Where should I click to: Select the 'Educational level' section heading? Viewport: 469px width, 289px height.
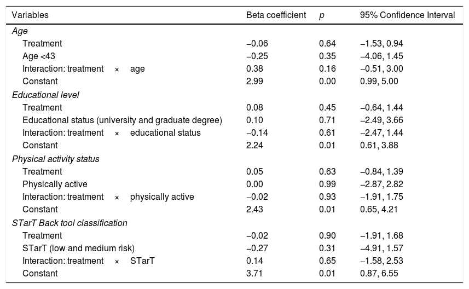tap(45, 95)
